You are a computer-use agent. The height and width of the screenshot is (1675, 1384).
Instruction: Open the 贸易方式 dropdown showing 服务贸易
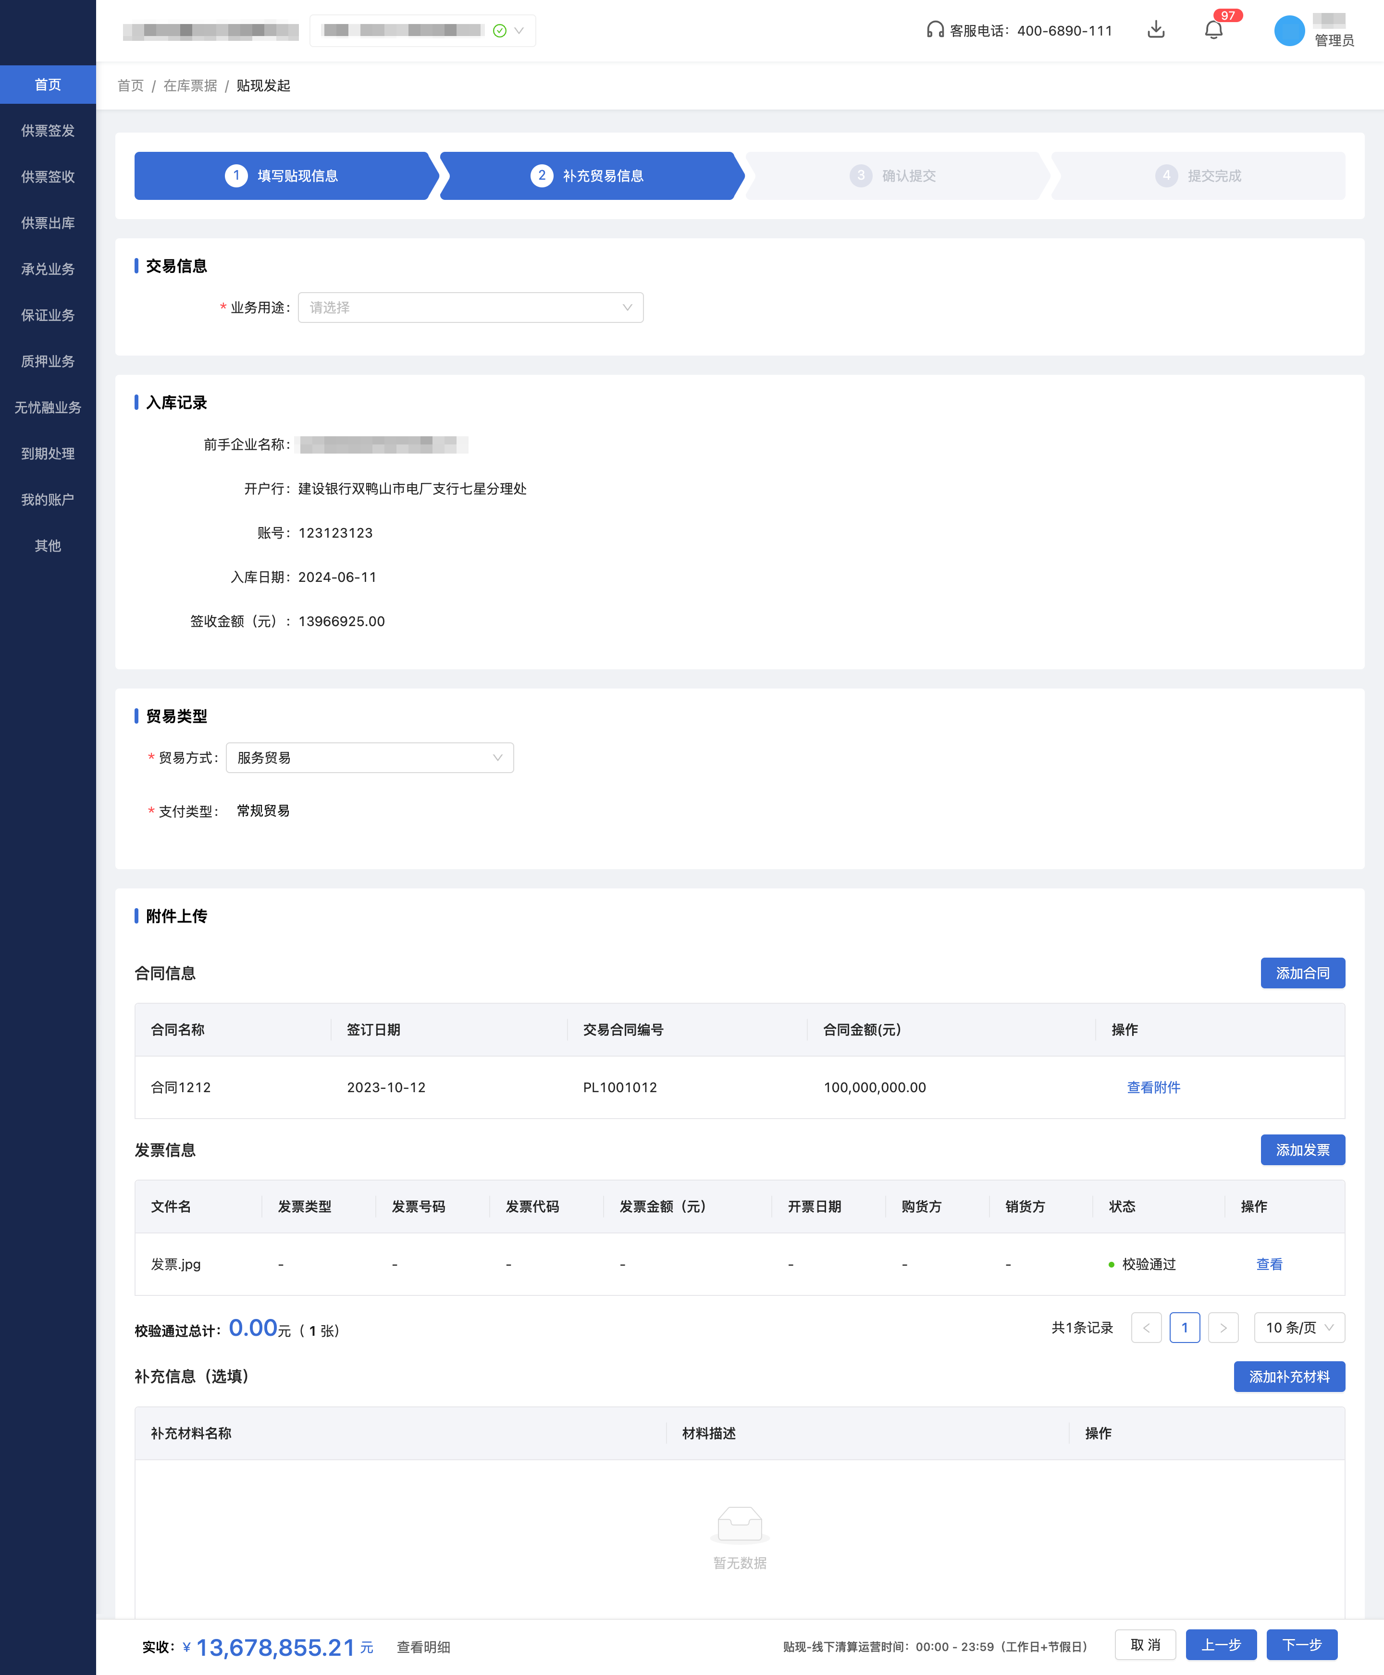(x=370, y=757)
